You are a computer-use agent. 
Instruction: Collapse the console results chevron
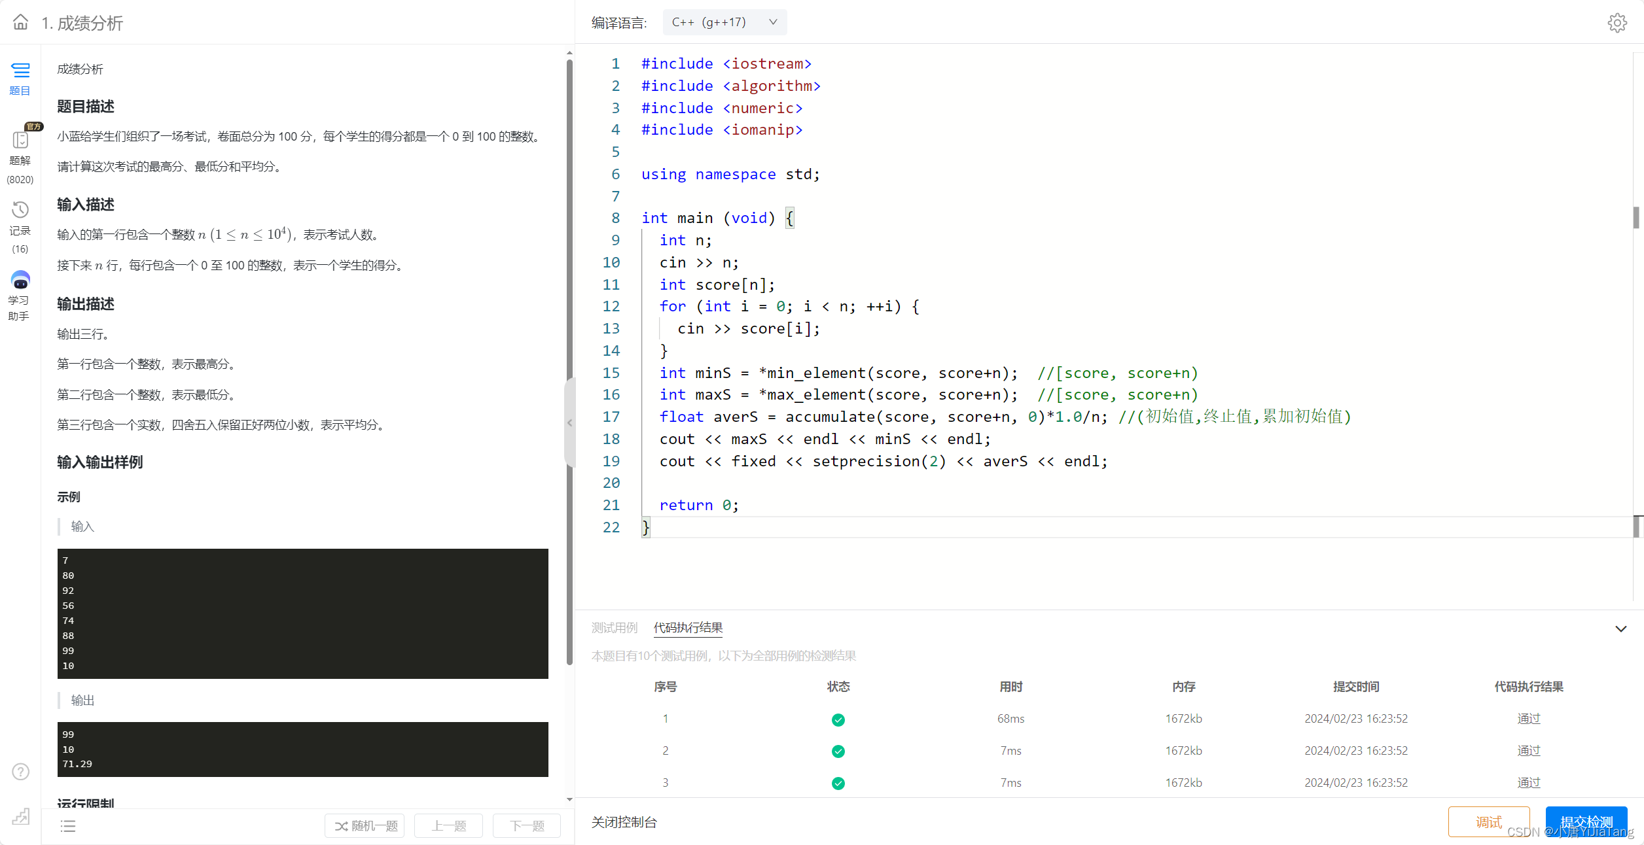tap(1620, 629)
